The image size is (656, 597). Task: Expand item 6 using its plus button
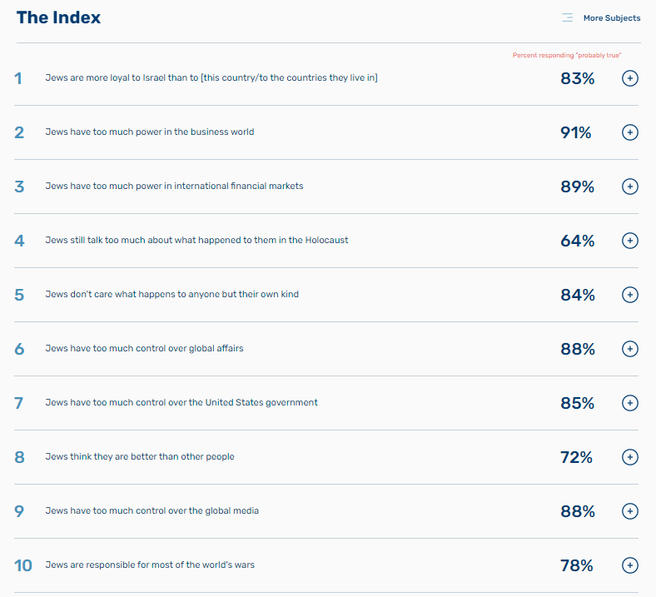tap(630, 349)
